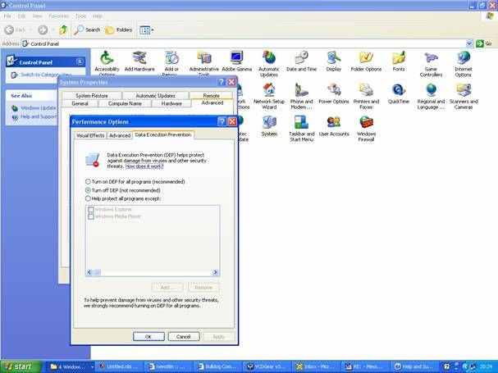Viewport: 498px width, 373px height.
Task: Click left arrow of exceptions list scrollbar
Action: click(89, 272)
